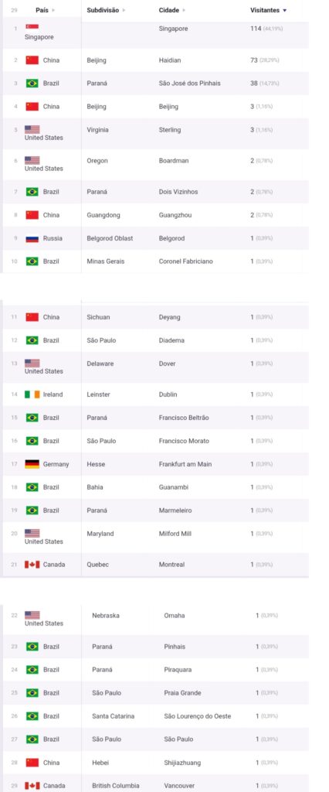Select the Haidian city cell
The width and height of the screenshot is (329, 792).
point(170,60)
